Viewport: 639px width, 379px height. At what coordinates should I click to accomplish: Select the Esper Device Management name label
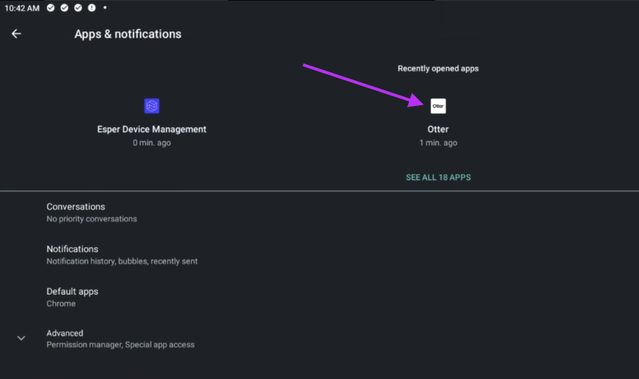pyautogui.click(x=152, y=129)
